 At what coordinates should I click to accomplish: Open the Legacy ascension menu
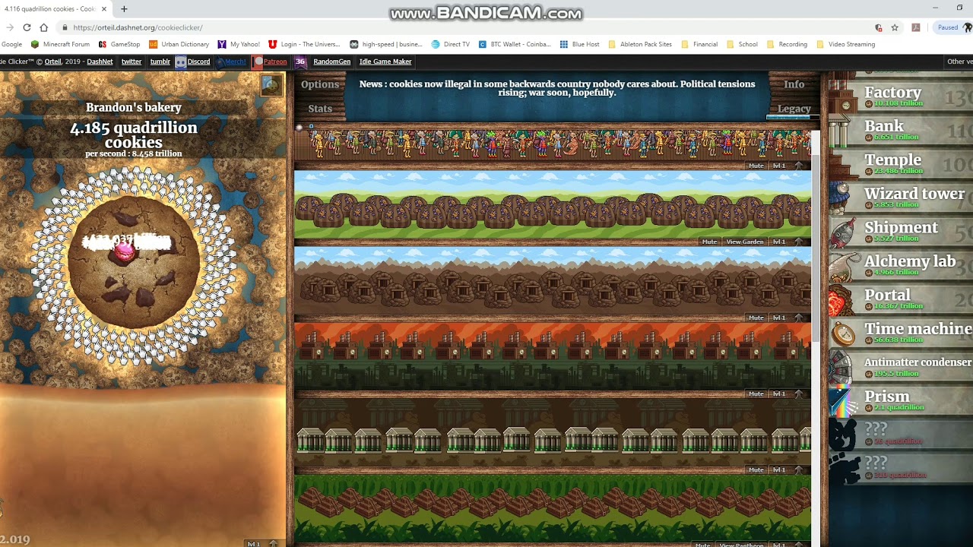click(x=794, y=109)
